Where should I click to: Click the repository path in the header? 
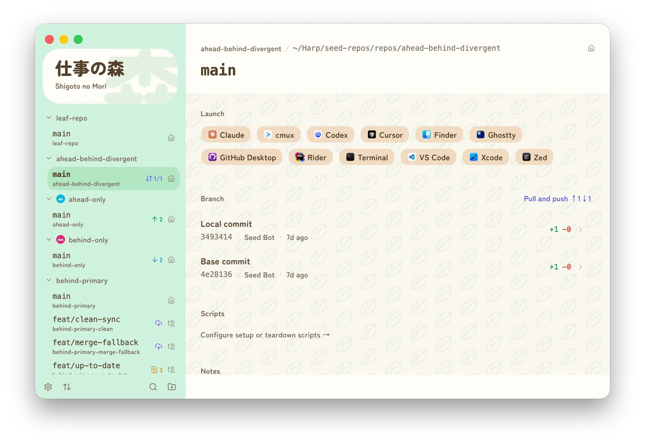pos(397,48)
